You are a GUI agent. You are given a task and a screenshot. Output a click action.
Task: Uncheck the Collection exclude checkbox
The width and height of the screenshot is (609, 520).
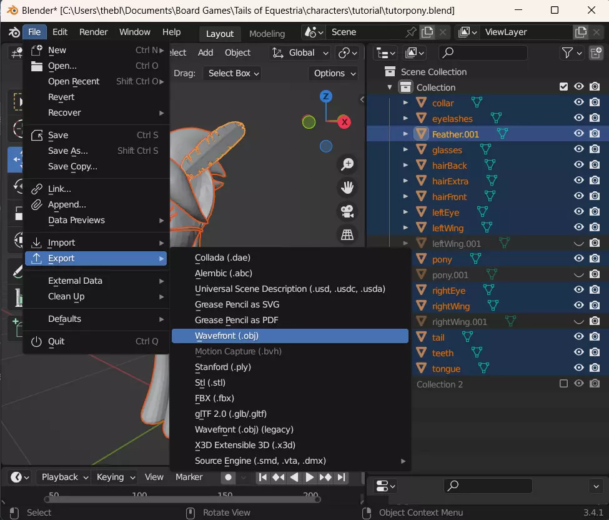click(564, 87)
